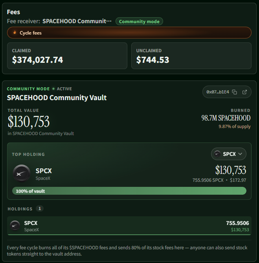Click the 0x07…b1E4 address pill
259x263 pixels.
[227, 92]
